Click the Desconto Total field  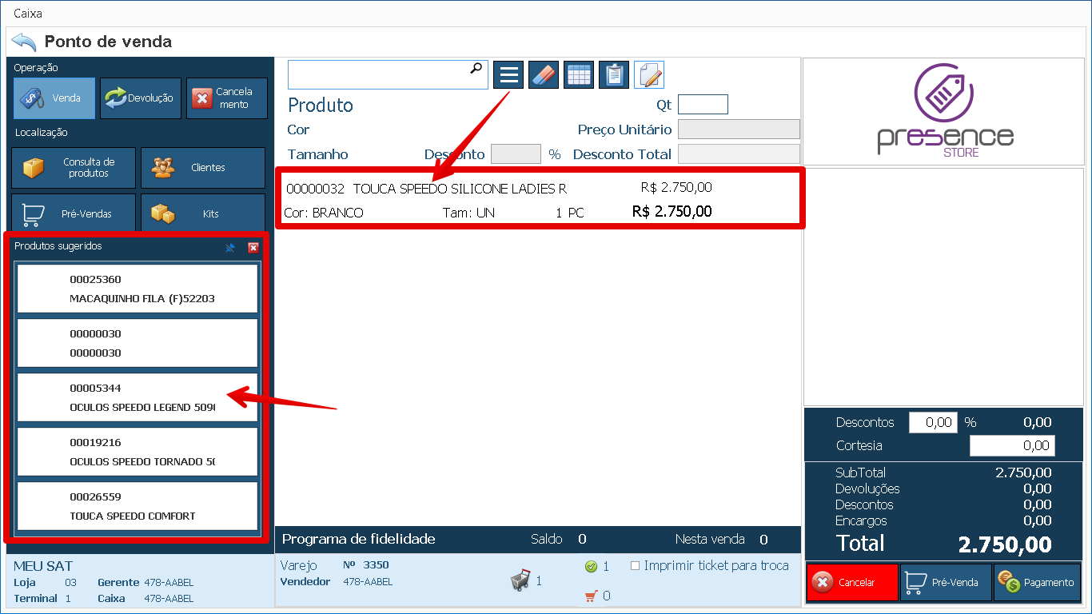[739, 153]
